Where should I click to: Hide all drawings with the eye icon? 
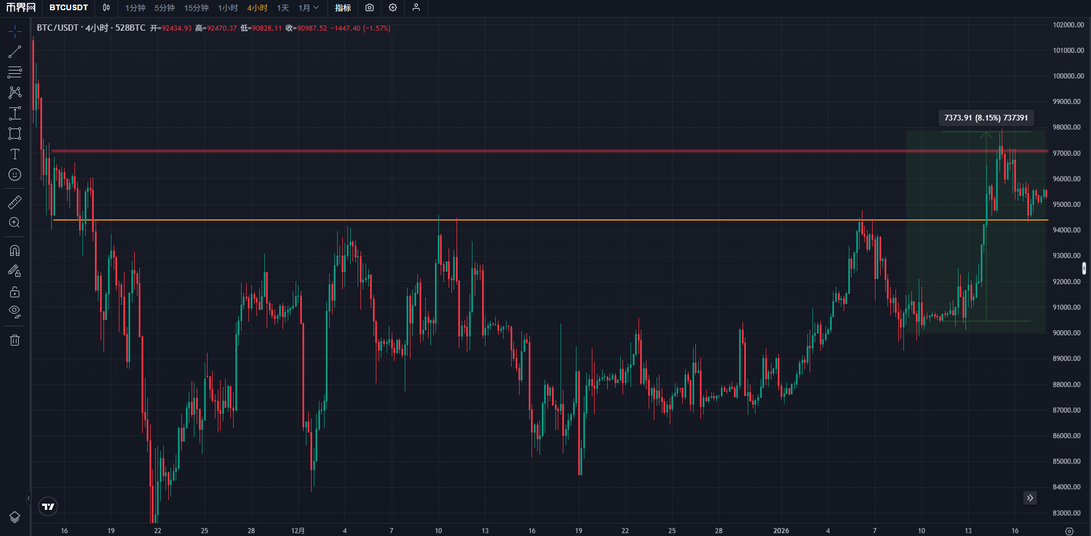click(15, 312)
